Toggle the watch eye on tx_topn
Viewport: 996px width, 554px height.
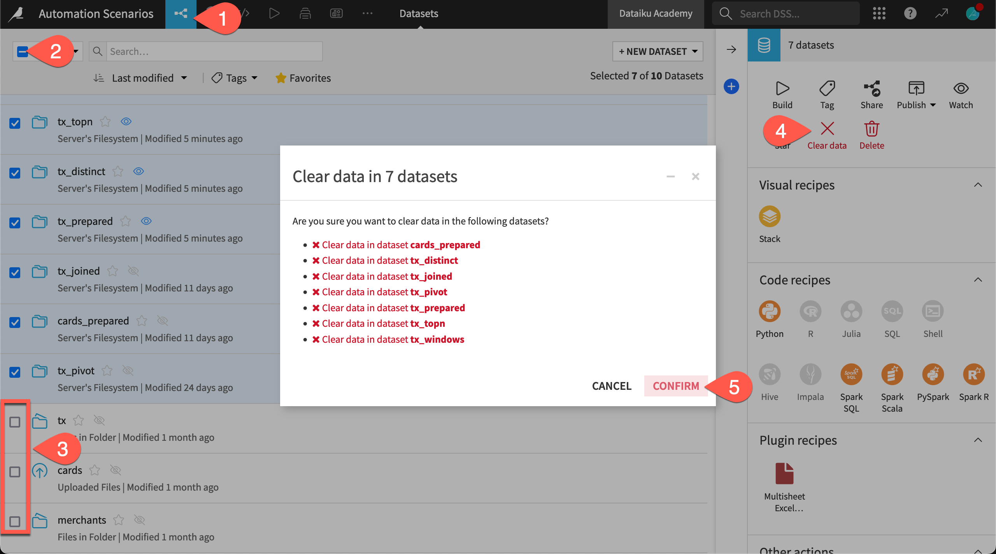click(x=126, y=121)
